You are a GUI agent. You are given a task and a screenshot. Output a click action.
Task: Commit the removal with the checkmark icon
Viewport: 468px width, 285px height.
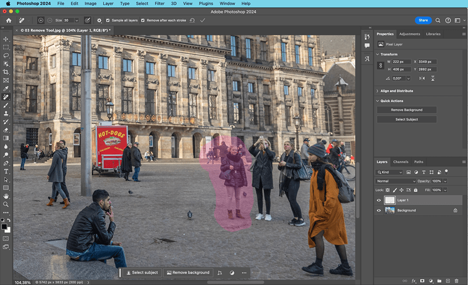click(x=202, y=20)
